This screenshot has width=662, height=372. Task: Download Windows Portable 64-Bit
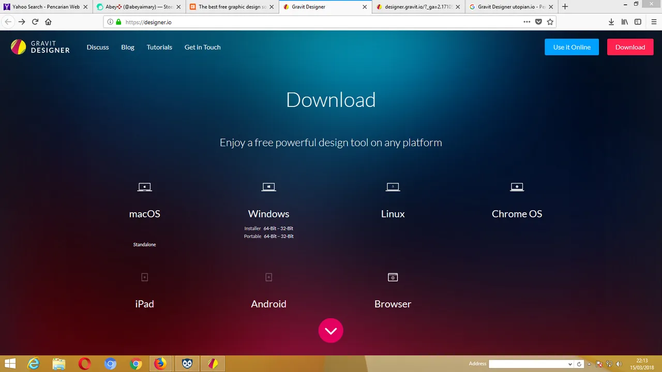(270, 236)
